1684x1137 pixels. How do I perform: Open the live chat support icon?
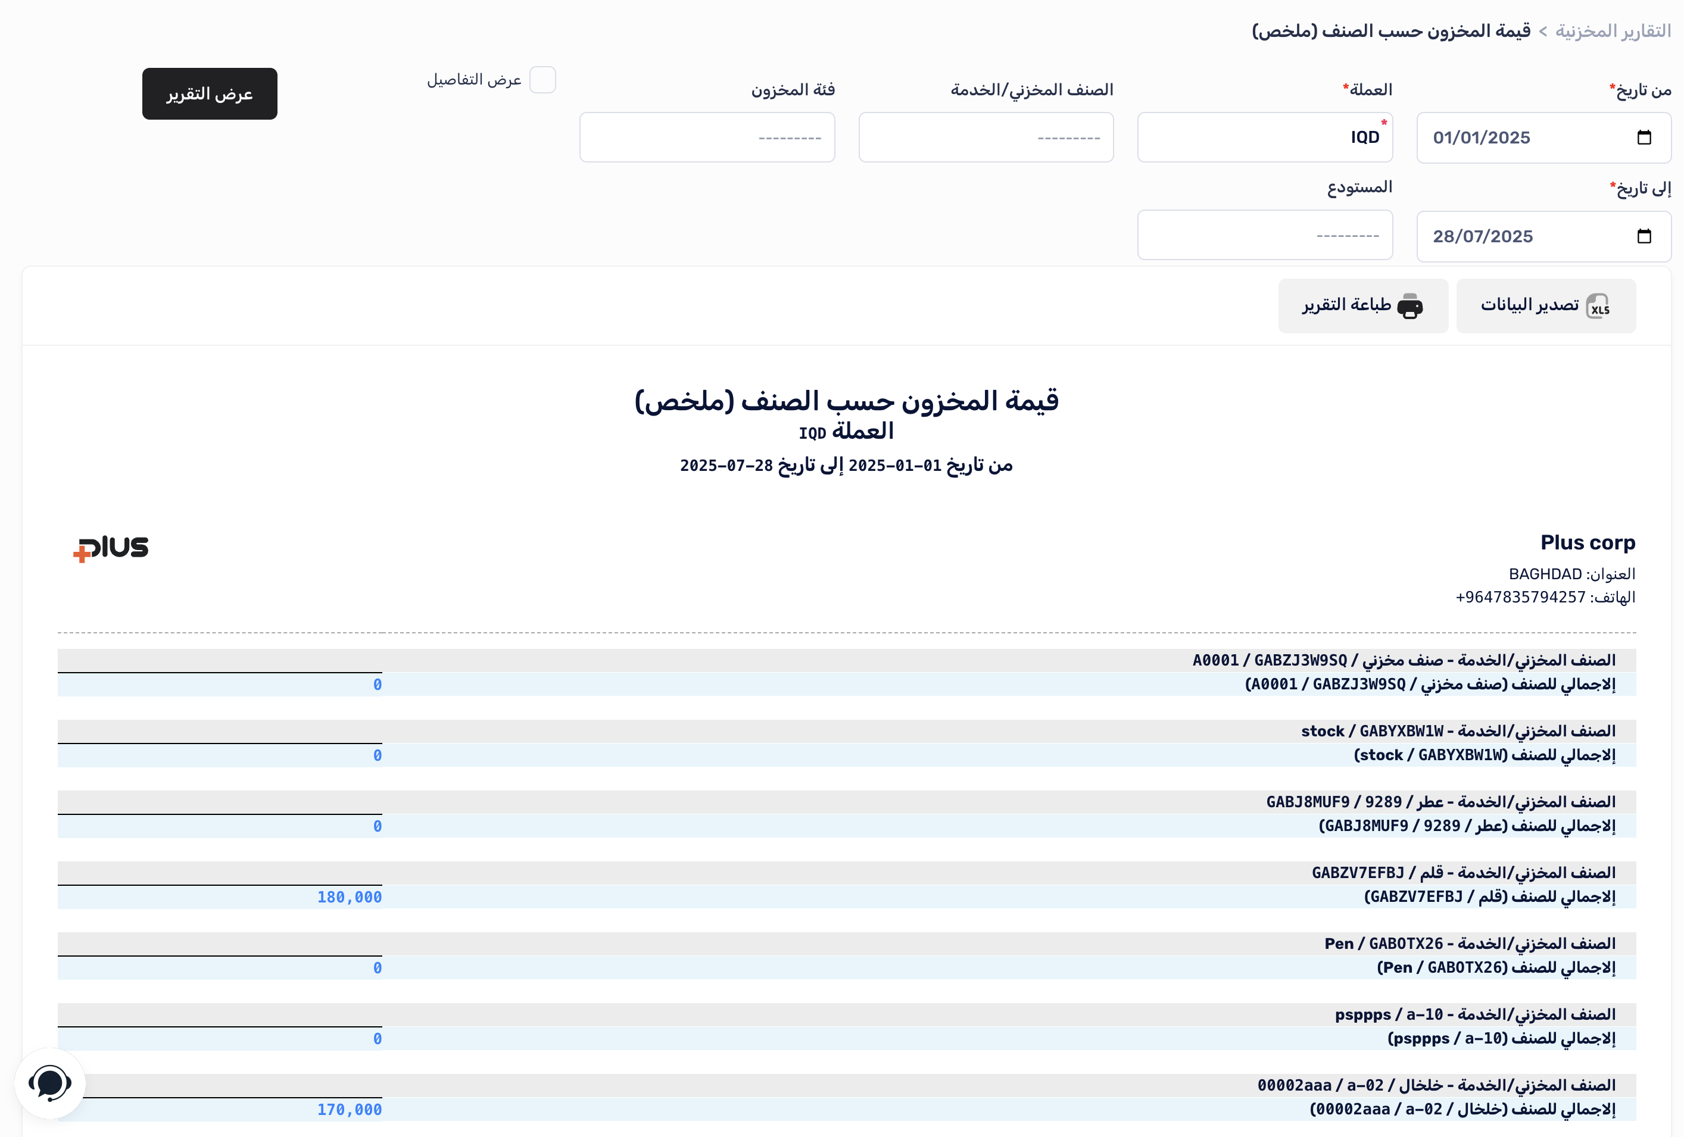[49, 1083]
